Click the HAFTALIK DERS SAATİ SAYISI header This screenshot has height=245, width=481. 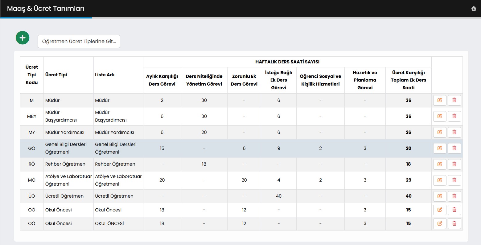287,62
